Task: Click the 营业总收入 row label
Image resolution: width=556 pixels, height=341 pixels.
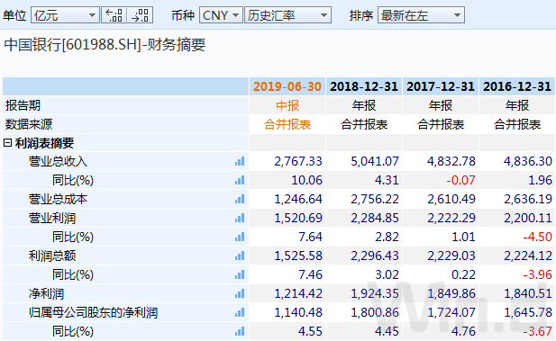Action: pyautogui.click(x=58, y=161)
